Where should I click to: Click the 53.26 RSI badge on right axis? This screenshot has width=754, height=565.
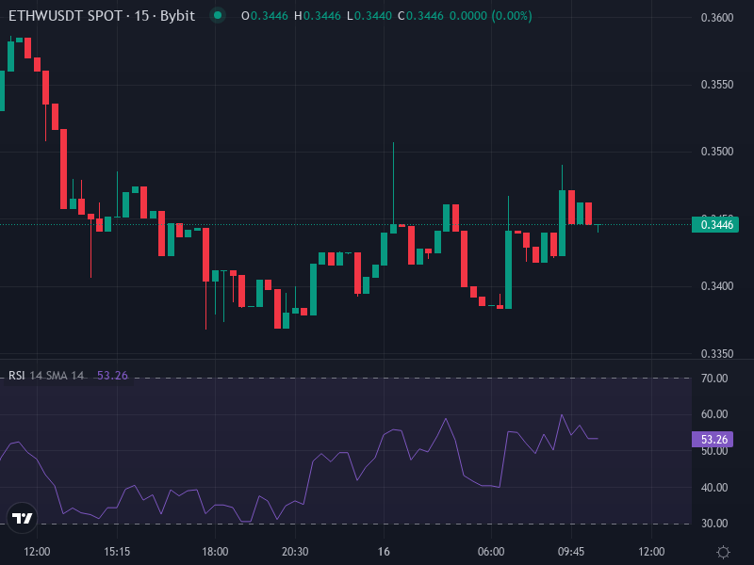[x=713, y=438]
